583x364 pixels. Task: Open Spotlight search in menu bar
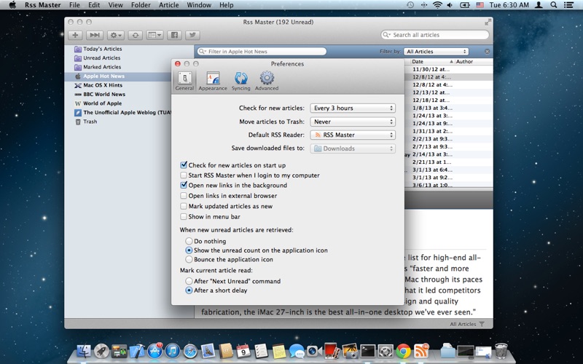coord(554,5)
